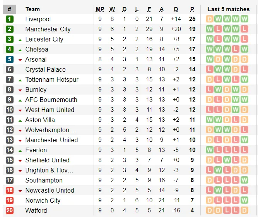Click the win badge in Everton's last matches
This screenshot has width=258, height=217.
click(x=210, y=150)
